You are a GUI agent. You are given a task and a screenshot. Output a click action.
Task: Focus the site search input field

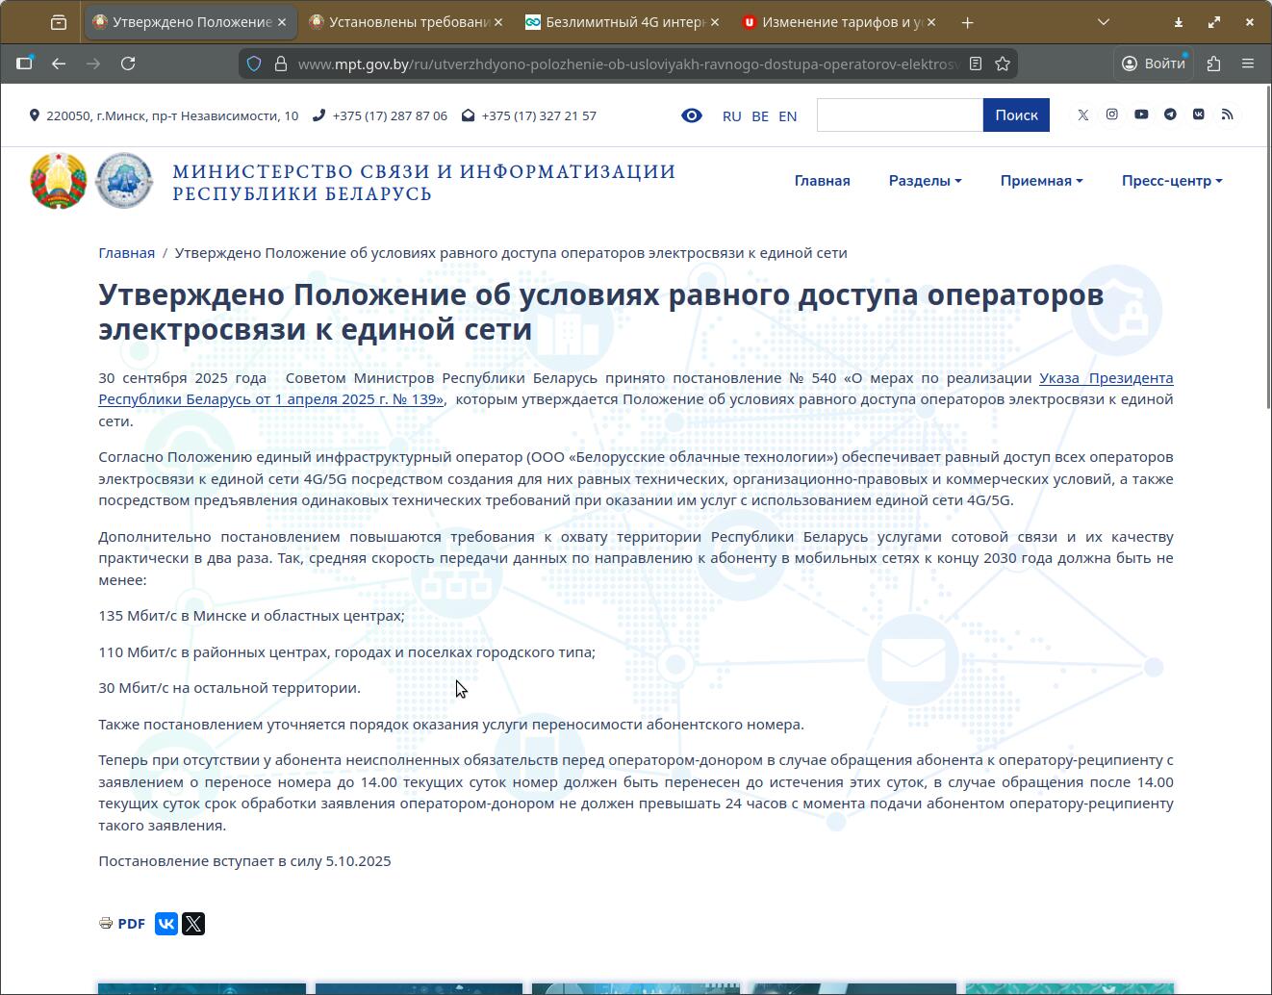click(x=900, y=115)
